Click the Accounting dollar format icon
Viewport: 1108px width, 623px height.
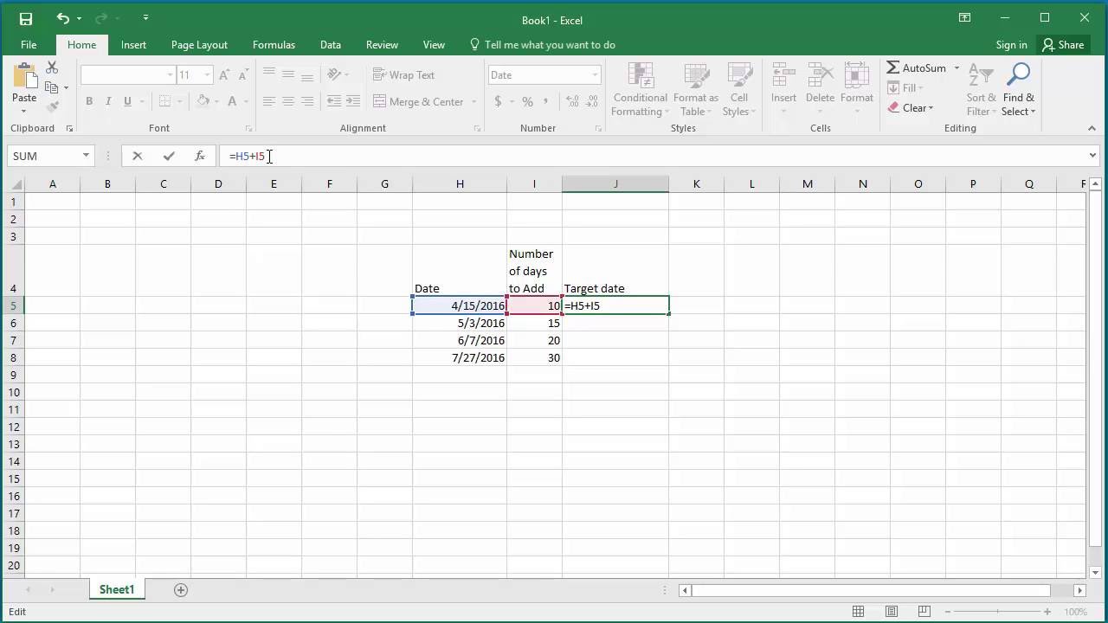tap(498, 101)
